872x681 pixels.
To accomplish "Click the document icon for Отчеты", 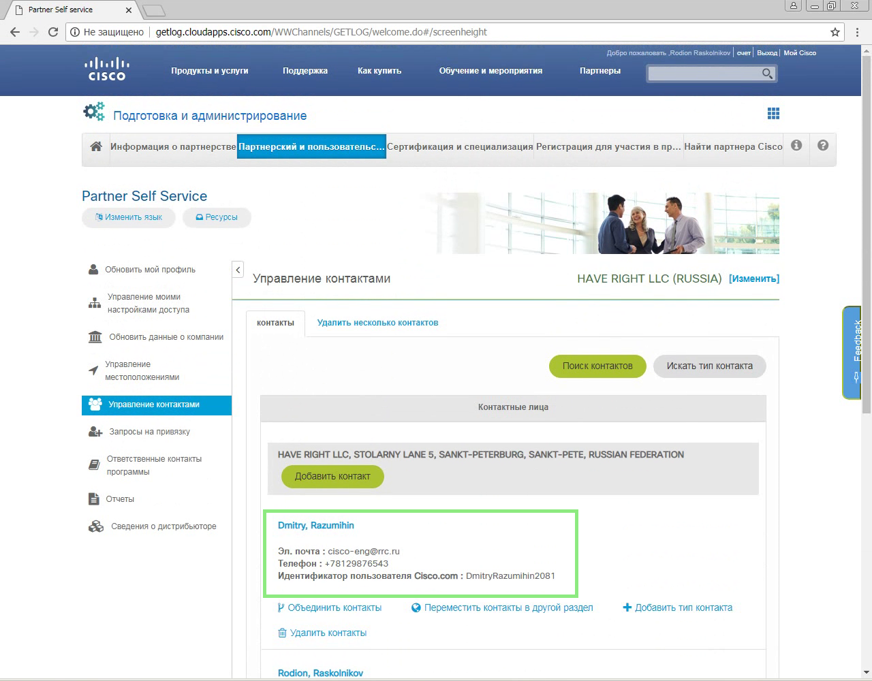I will 94,499.
